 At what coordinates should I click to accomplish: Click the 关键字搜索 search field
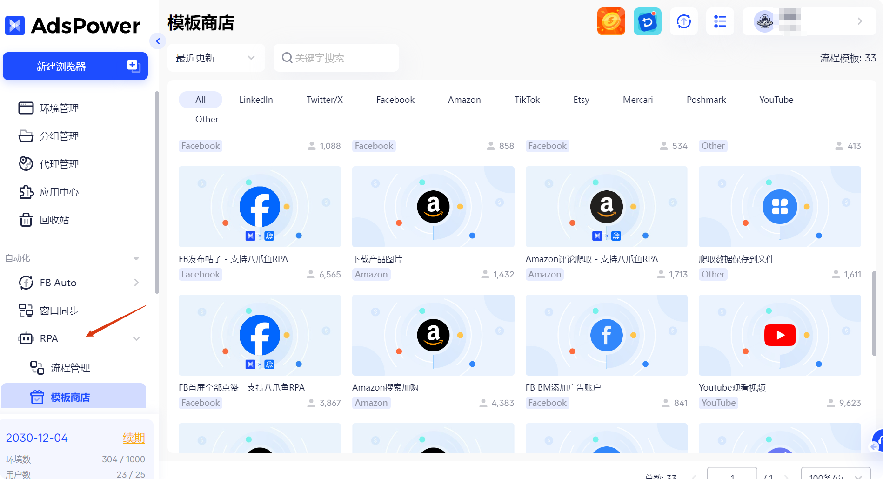coord(336,58)
